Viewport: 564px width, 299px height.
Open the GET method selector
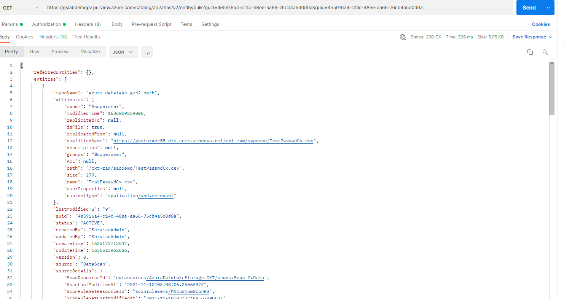pyautogui.click(x=21, y=8)
